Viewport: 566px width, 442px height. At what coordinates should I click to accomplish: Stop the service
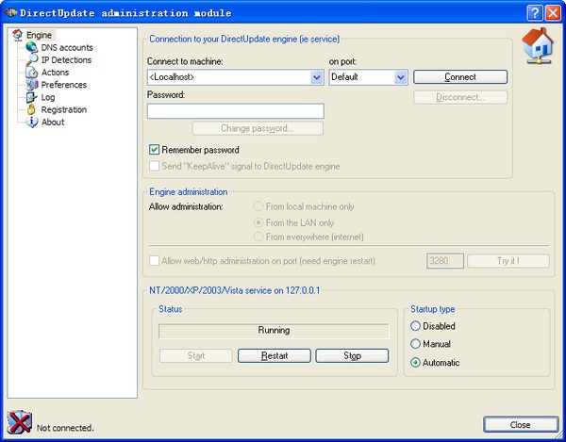(x=352, y=356)
